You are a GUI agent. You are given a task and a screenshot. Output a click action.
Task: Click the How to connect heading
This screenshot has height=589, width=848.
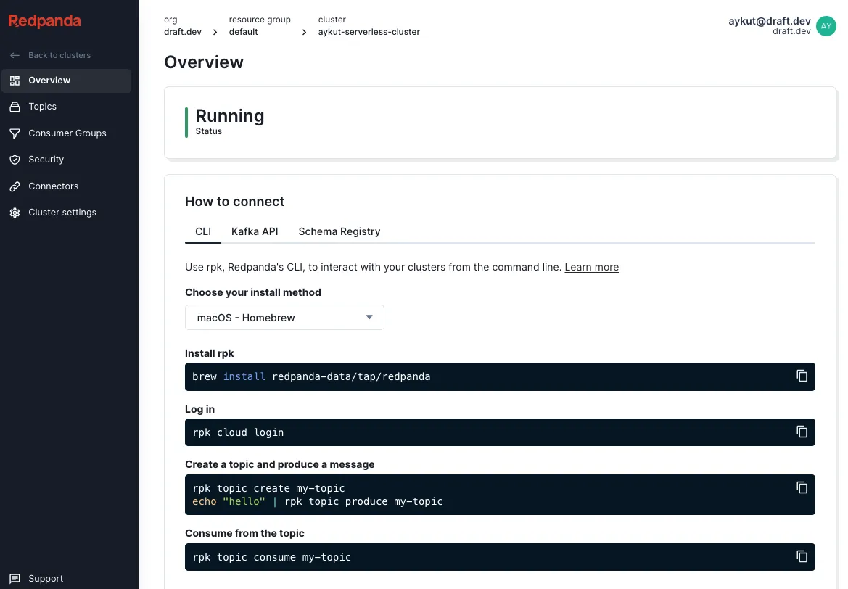234,201
